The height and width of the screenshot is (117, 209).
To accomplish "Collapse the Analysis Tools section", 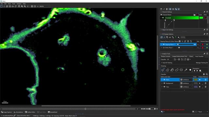I will point(161,54).
